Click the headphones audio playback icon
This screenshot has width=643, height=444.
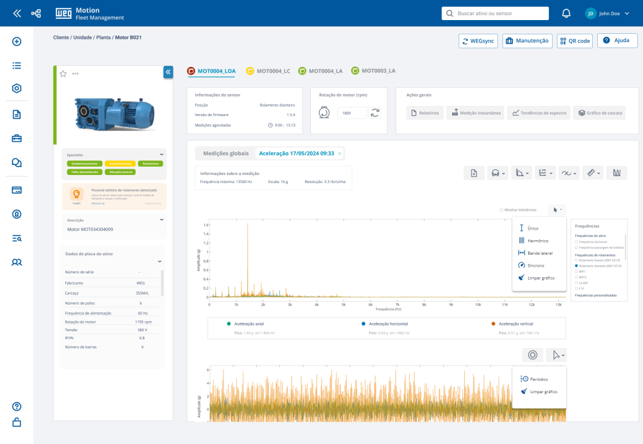pyautogui.click(x=495, y=172)
